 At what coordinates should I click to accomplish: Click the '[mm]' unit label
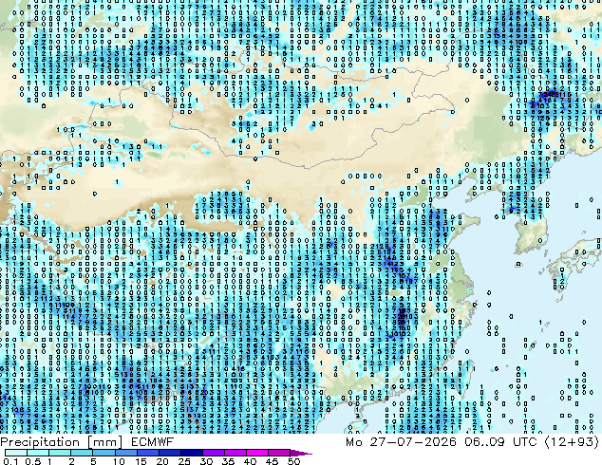click(x=105, y=442)
